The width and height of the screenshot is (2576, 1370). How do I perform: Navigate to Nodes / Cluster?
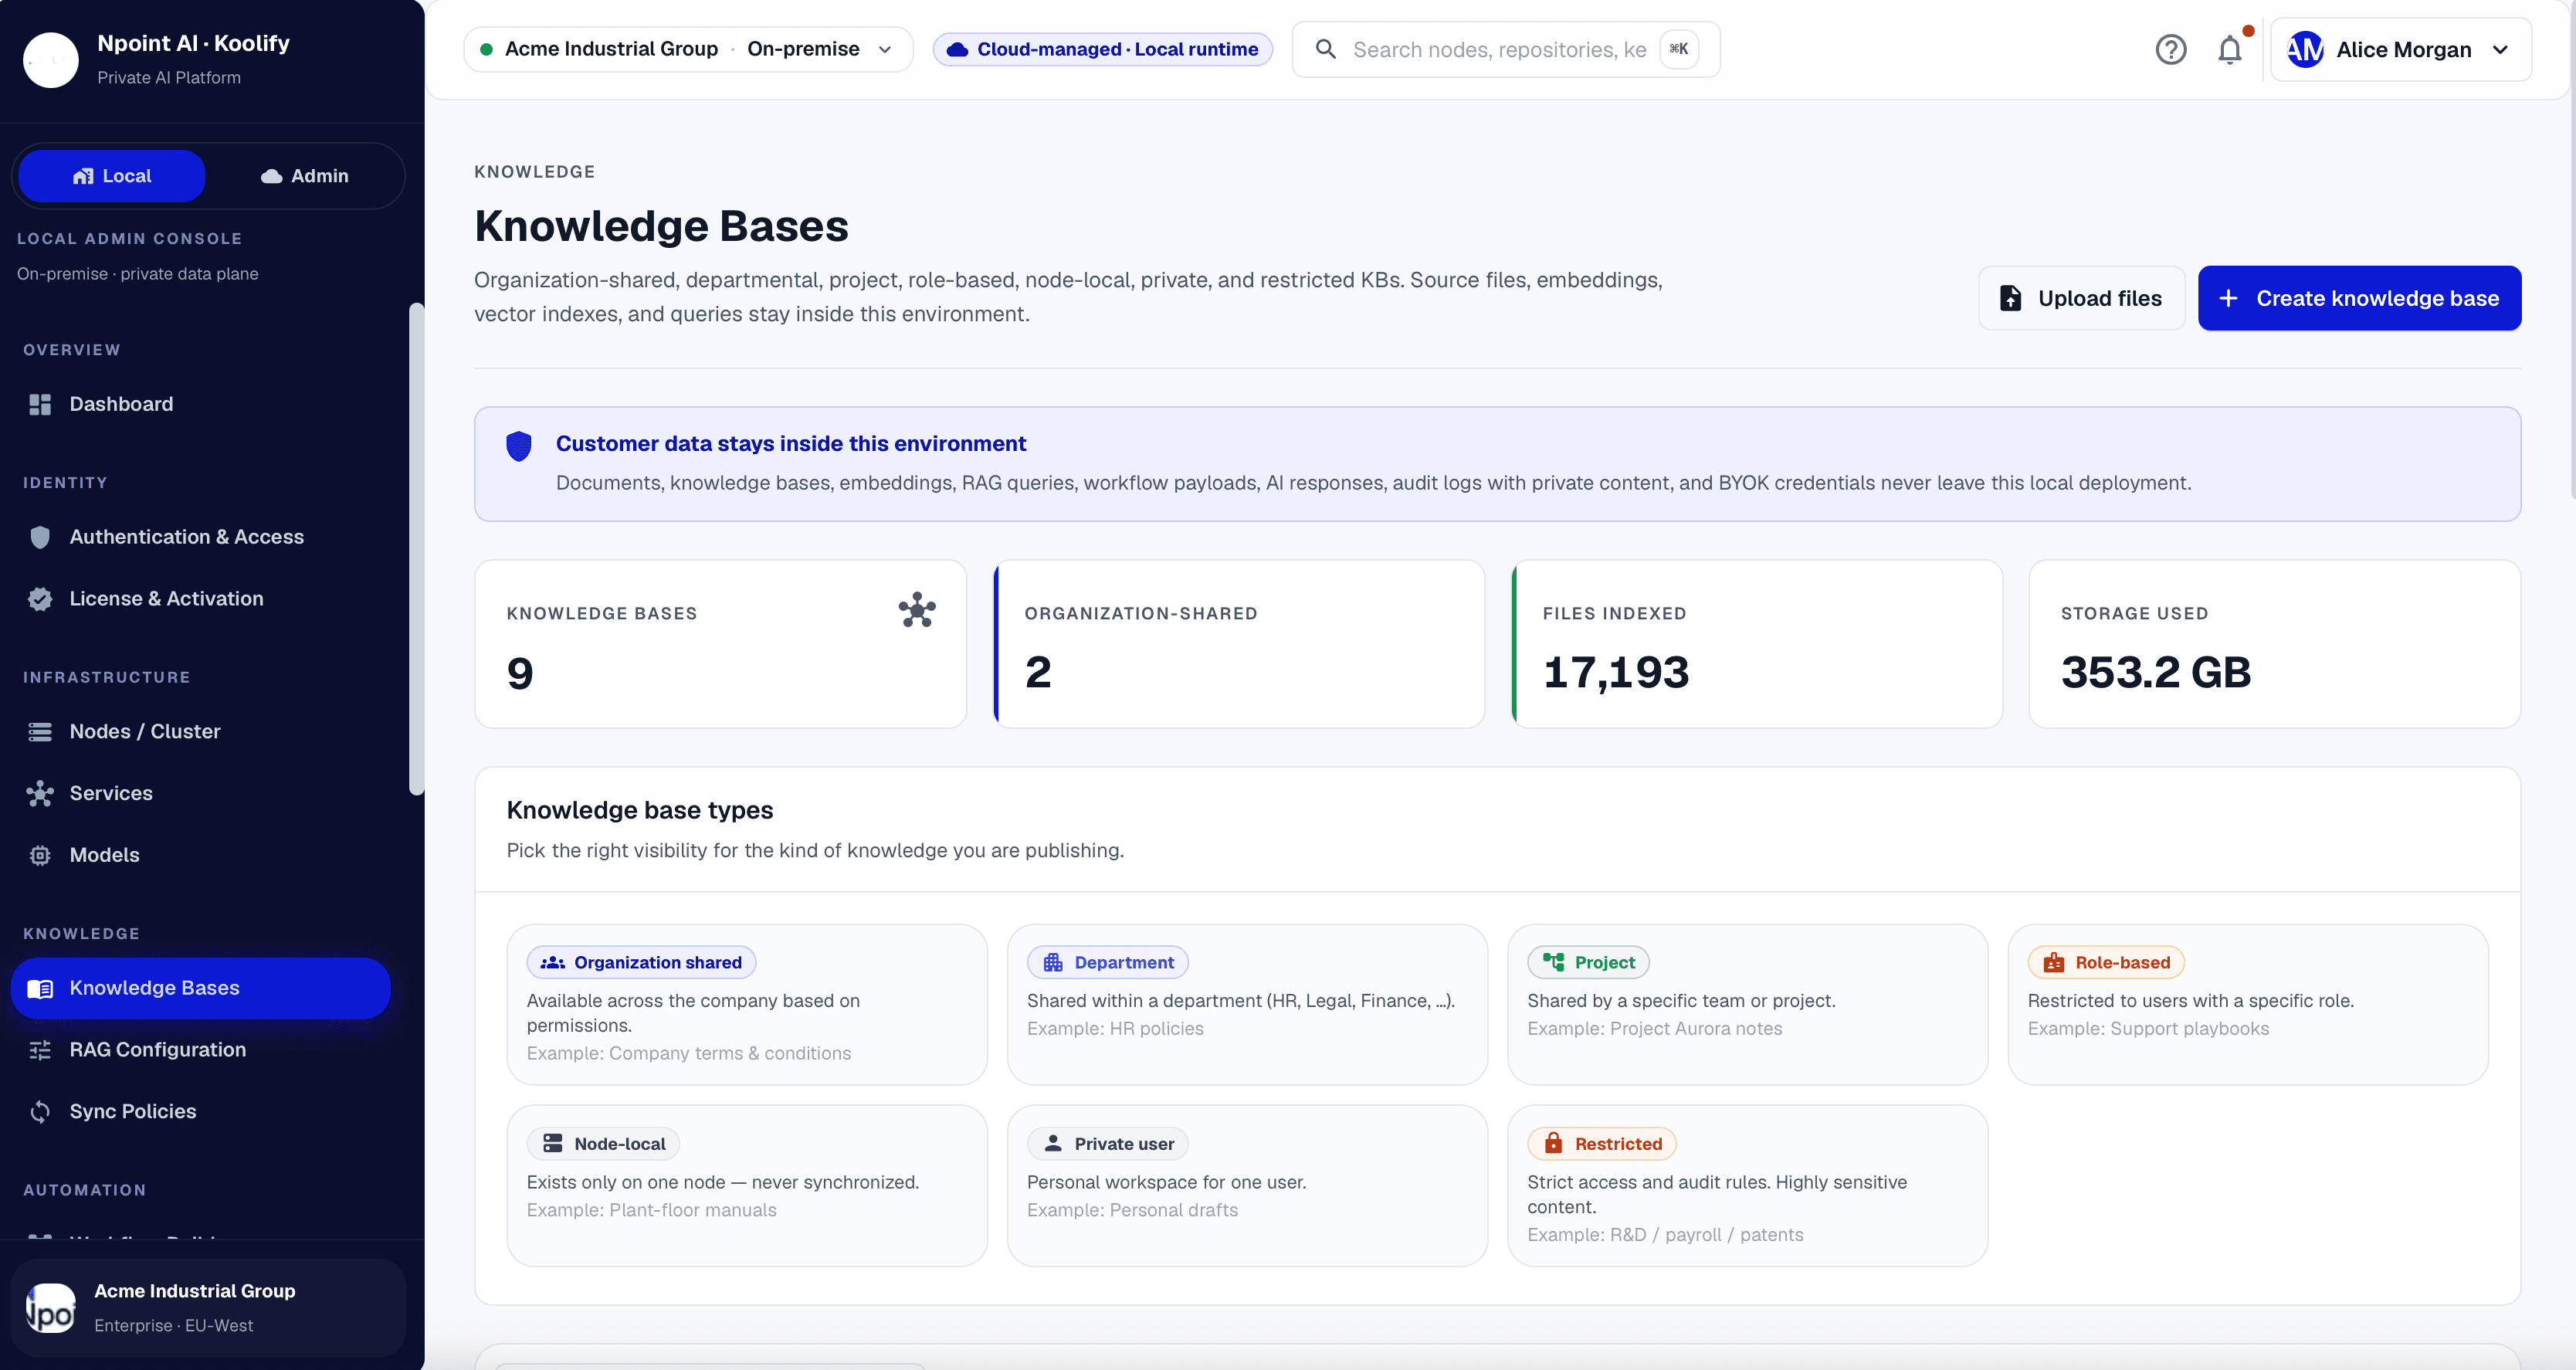tap(200, 732)
